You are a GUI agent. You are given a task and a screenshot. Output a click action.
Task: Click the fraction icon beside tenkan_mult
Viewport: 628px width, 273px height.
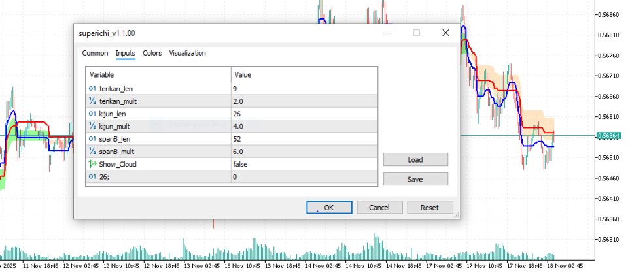click(x=92, y=101)
